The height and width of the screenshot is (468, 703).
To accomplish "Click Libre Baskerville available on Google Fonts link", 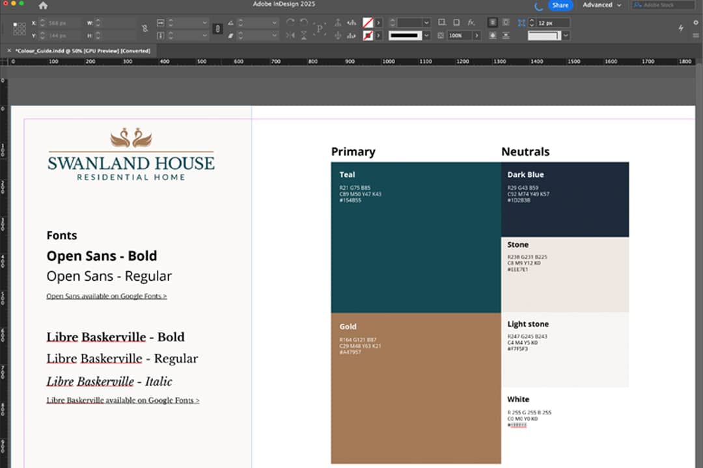I will (122, 400).
